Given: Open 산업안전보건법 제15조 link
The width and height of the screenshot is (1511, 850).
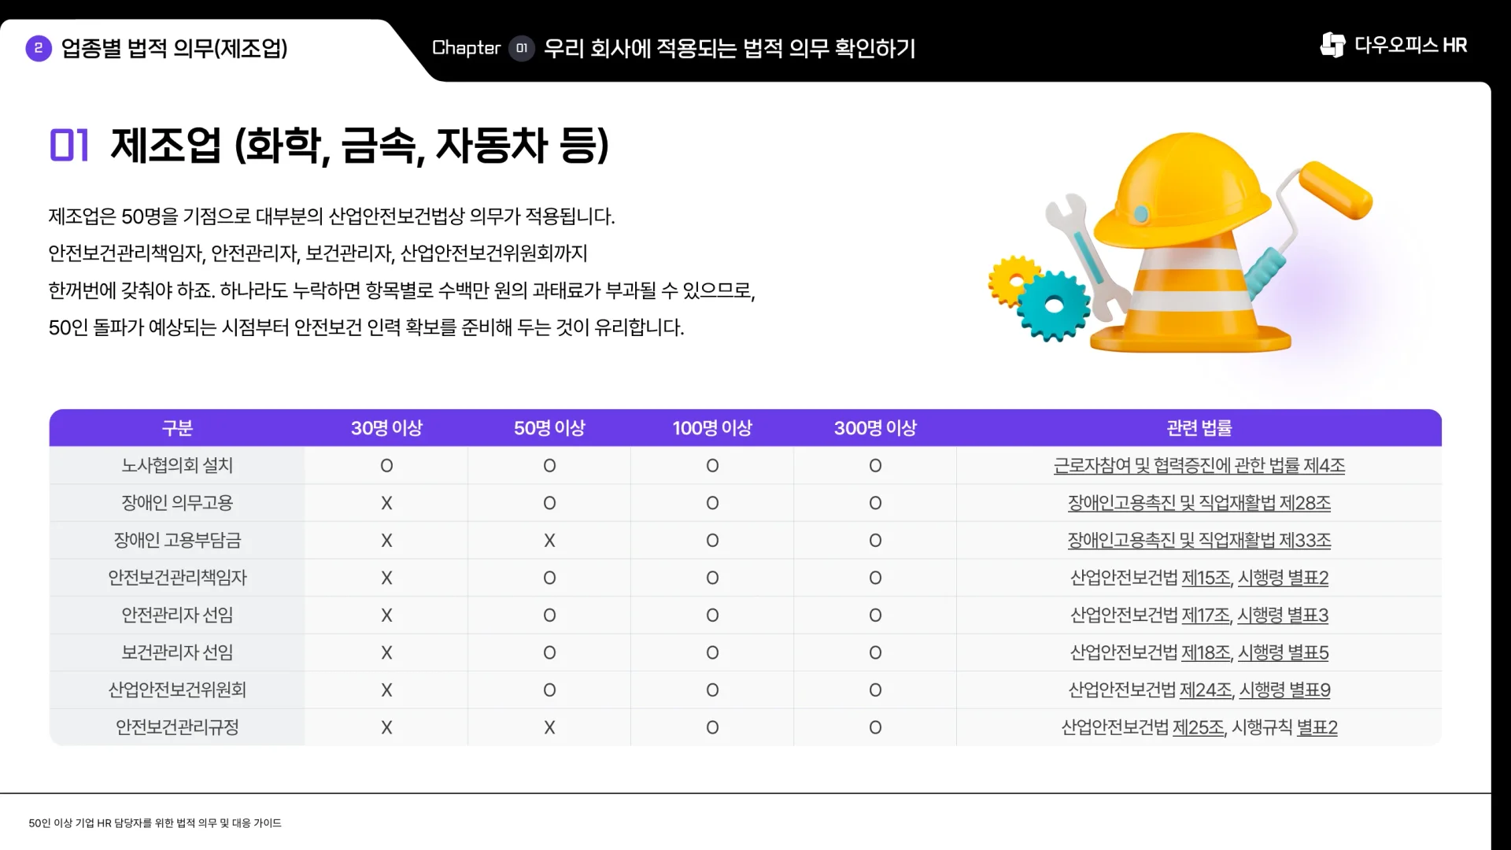Looking at the screenshot, I should [1206, 577].
